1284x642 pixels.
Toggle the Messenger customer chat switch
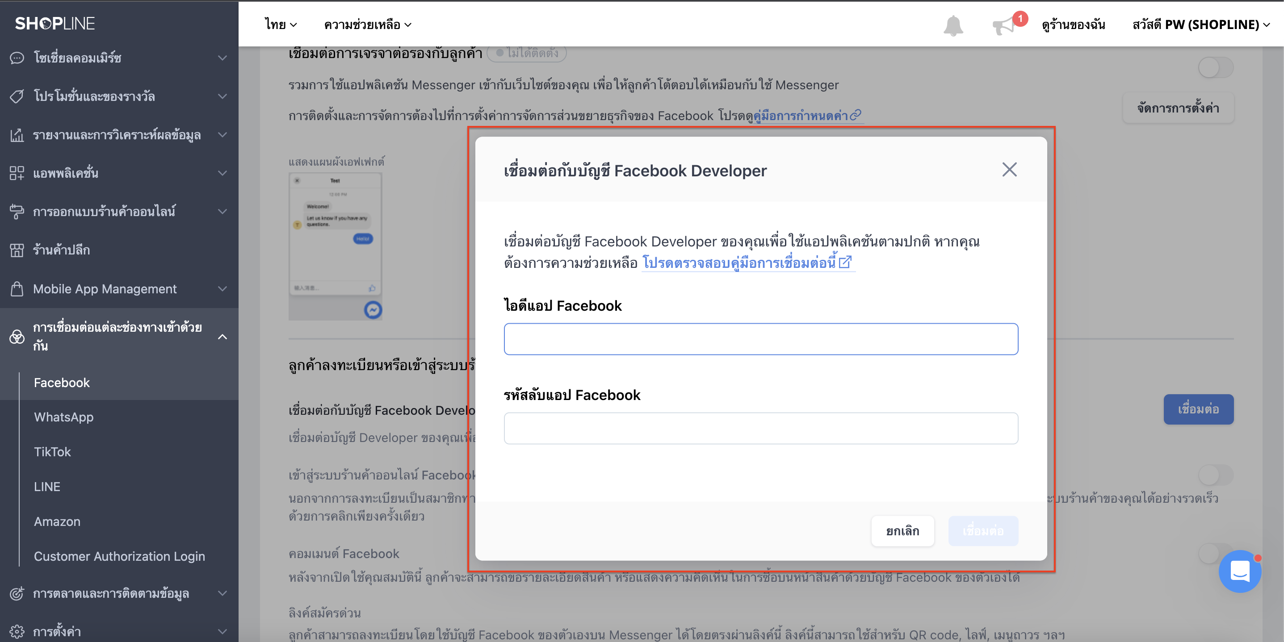(1216, 67)
